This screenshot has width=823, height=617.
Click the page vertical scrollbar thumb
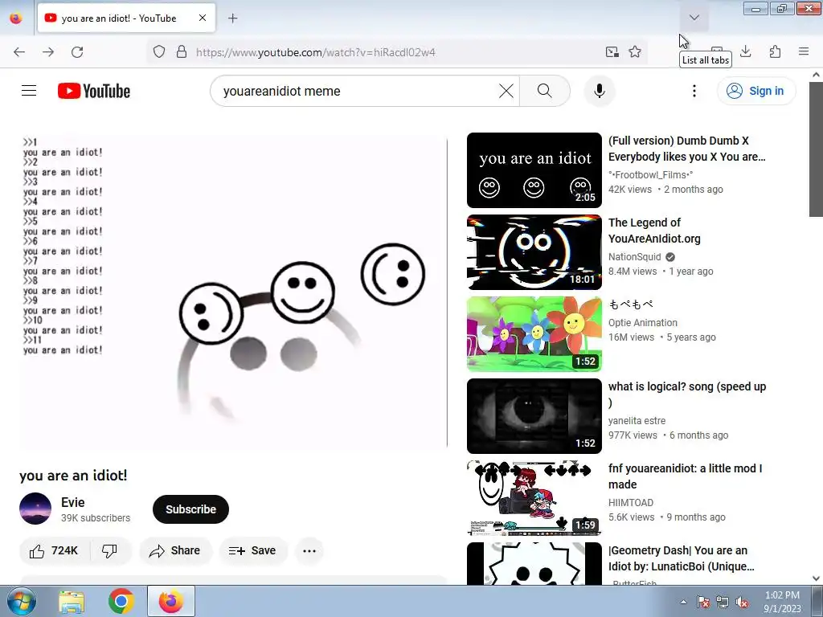tap(816, 149)
